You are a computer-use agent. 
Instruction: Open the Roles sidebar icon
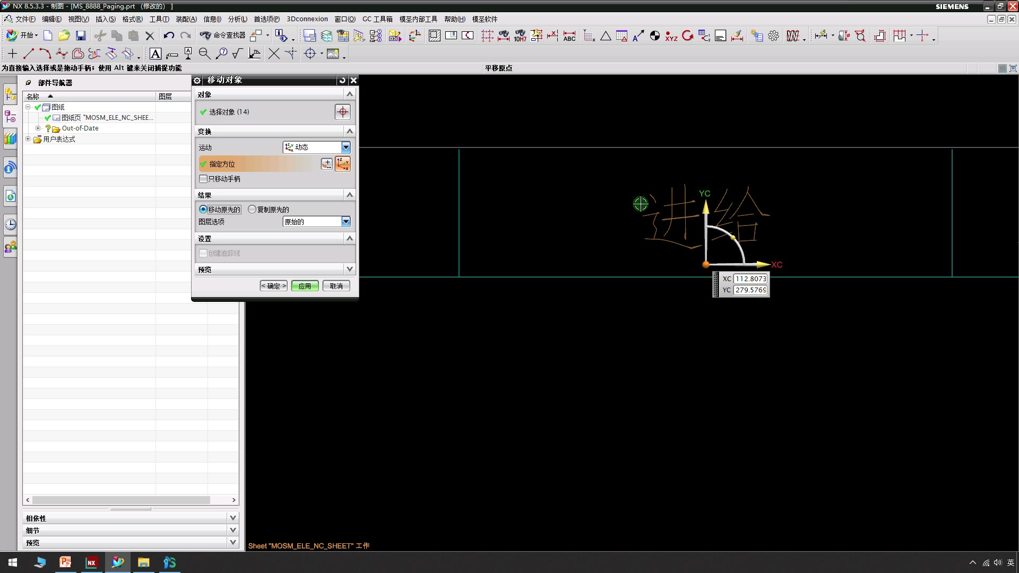click(10, 247)
